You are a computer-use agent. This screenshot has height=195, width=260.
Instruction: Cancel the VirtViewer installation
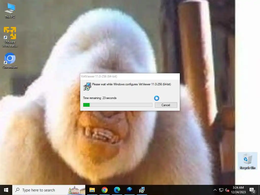coord(166,105)
